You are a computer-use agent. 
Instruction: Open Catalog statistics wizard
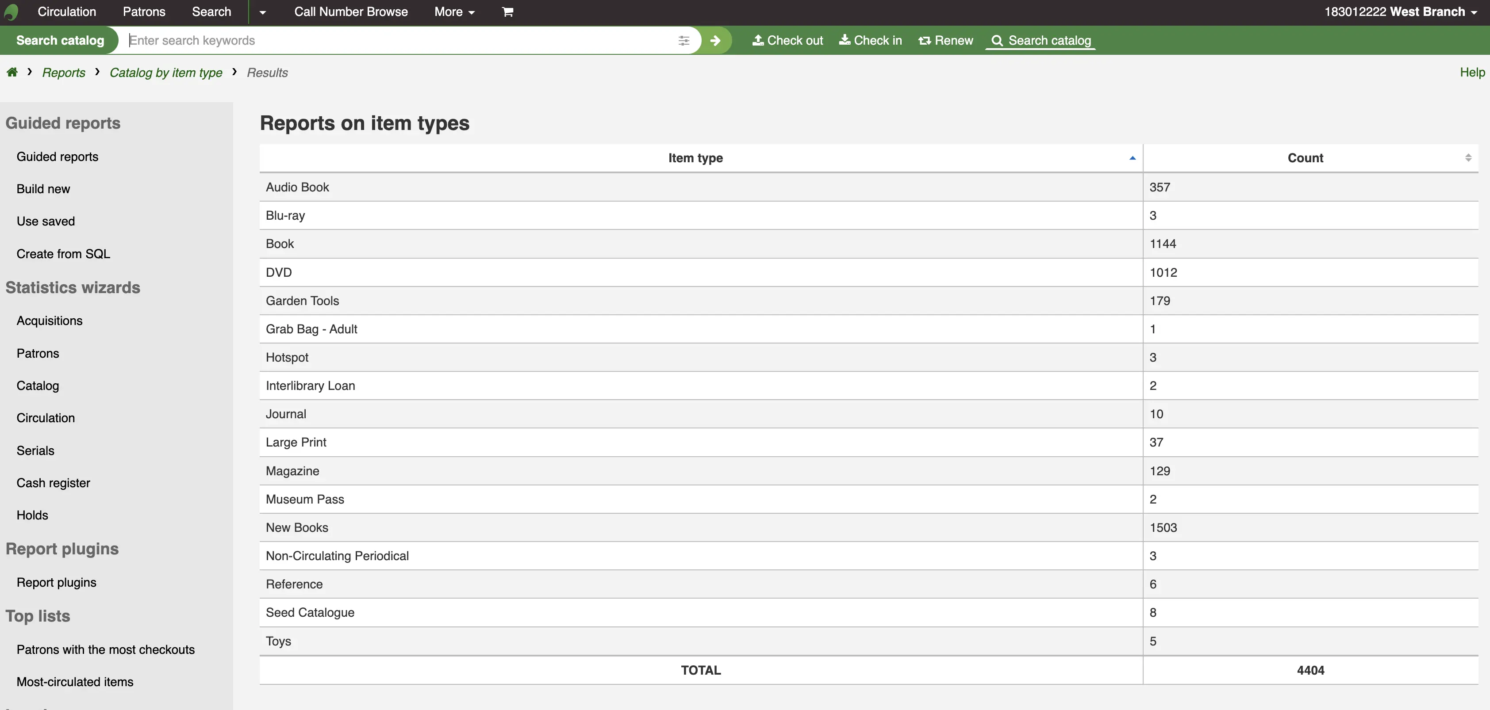[38, 386]
